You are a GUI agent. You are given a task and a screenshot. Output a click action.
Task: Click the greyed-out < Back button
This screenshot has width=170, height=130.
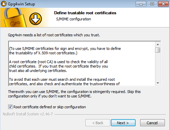pos(98,123)
